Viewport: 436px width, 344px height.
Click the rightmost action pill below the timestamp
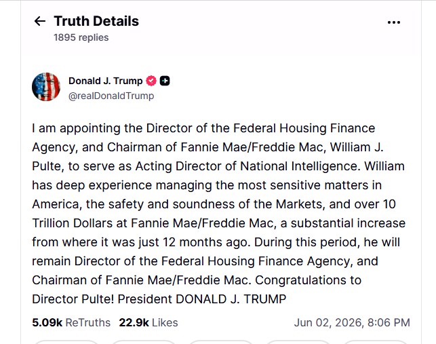[x=376, y=342]
